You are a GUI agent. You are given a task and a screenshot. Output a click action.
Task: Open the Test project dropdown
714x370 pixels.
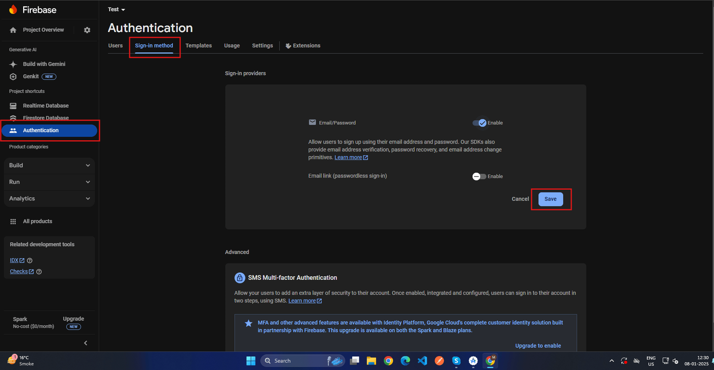(116, 9)
